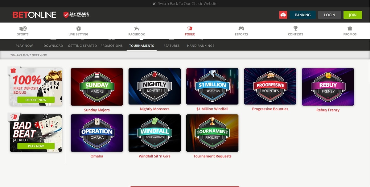
Task: Click the red spade poker chip icon
Action: (283, 15)
